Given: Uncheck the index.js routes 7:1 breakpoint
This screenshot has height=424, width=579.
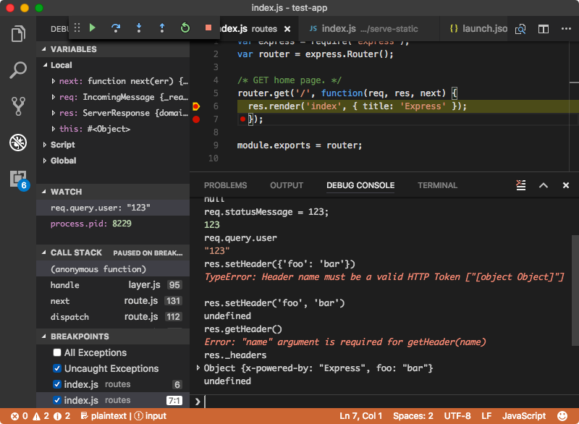Looking at the screenshot, I should (x=57, y=400).
